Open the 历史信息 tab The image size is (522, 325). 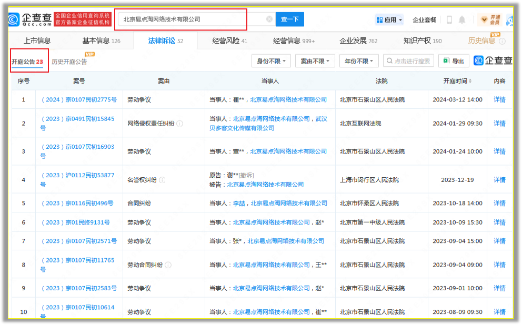(481, 41)
